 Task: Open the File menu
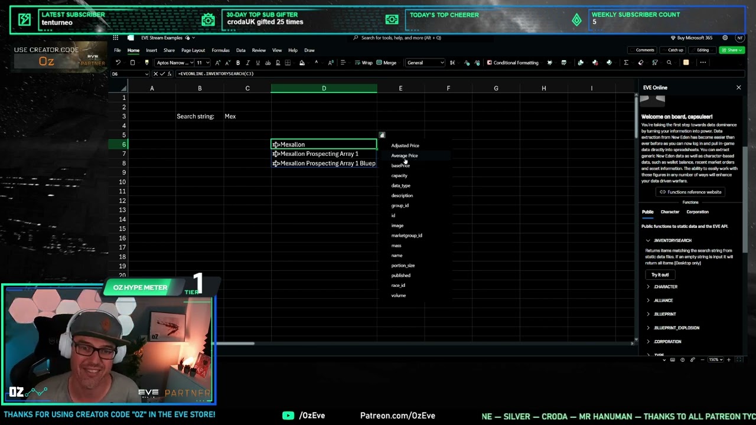point(118,50)
